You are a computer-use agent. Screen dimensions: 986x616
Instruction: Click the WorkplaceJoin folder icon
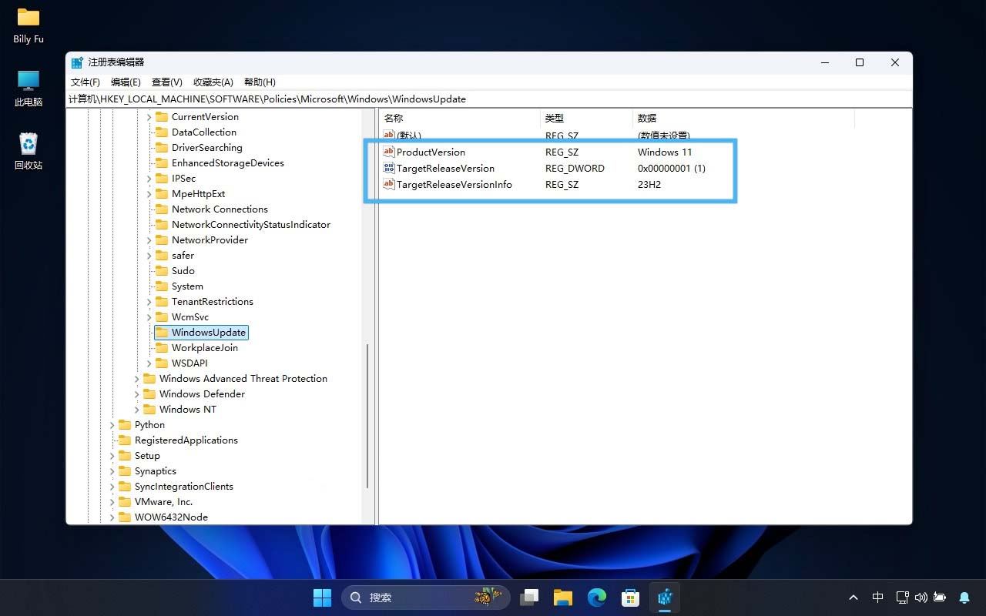[x=162, y=348]
